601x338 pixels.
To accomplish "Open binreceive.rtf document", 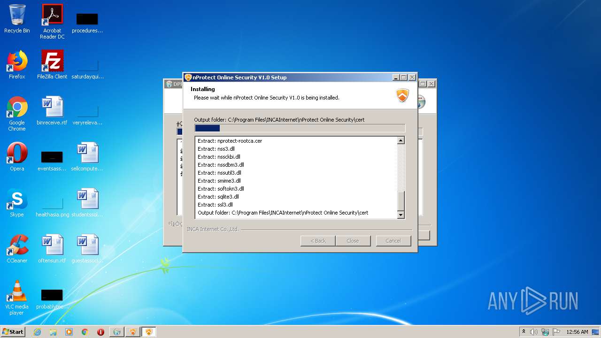I will [52, 111].
